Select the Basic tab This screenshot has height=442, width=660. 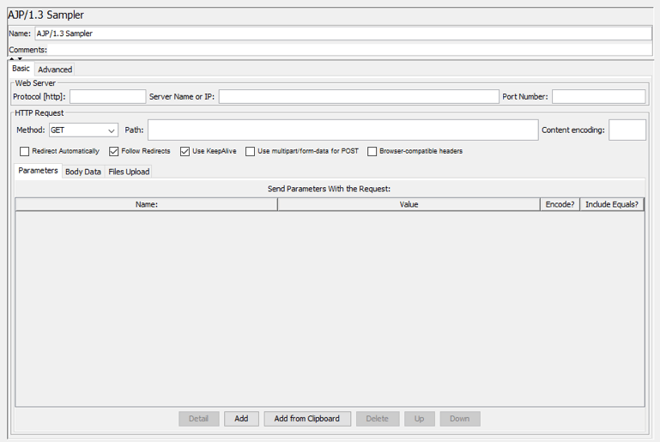[x=21, y=69]
